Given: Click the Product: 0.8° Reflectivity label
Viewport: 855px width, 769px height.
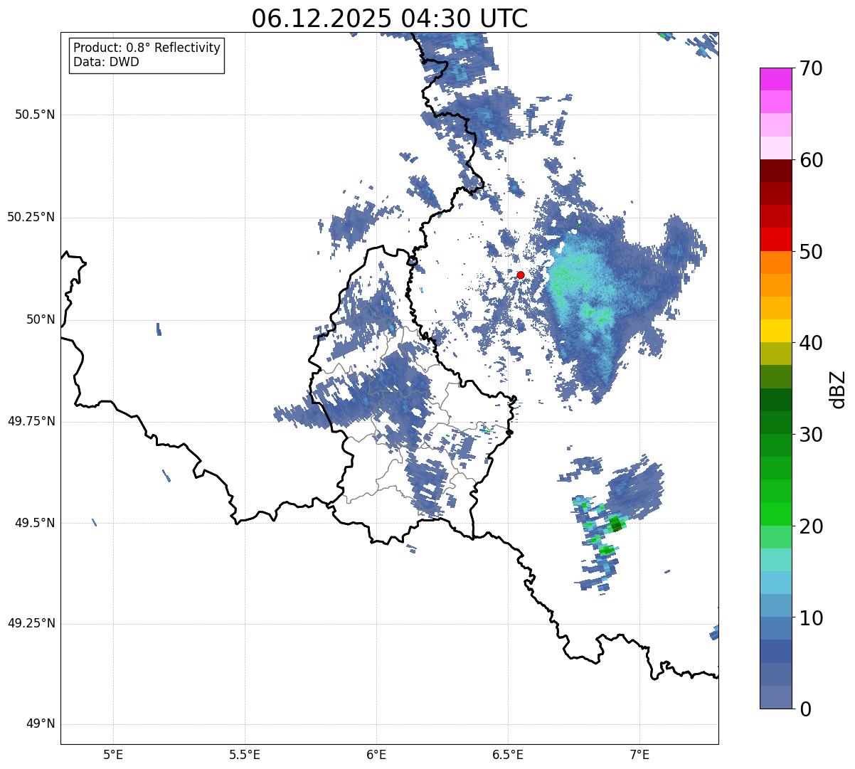Looking at the screenshot, I should coord(147,48).
